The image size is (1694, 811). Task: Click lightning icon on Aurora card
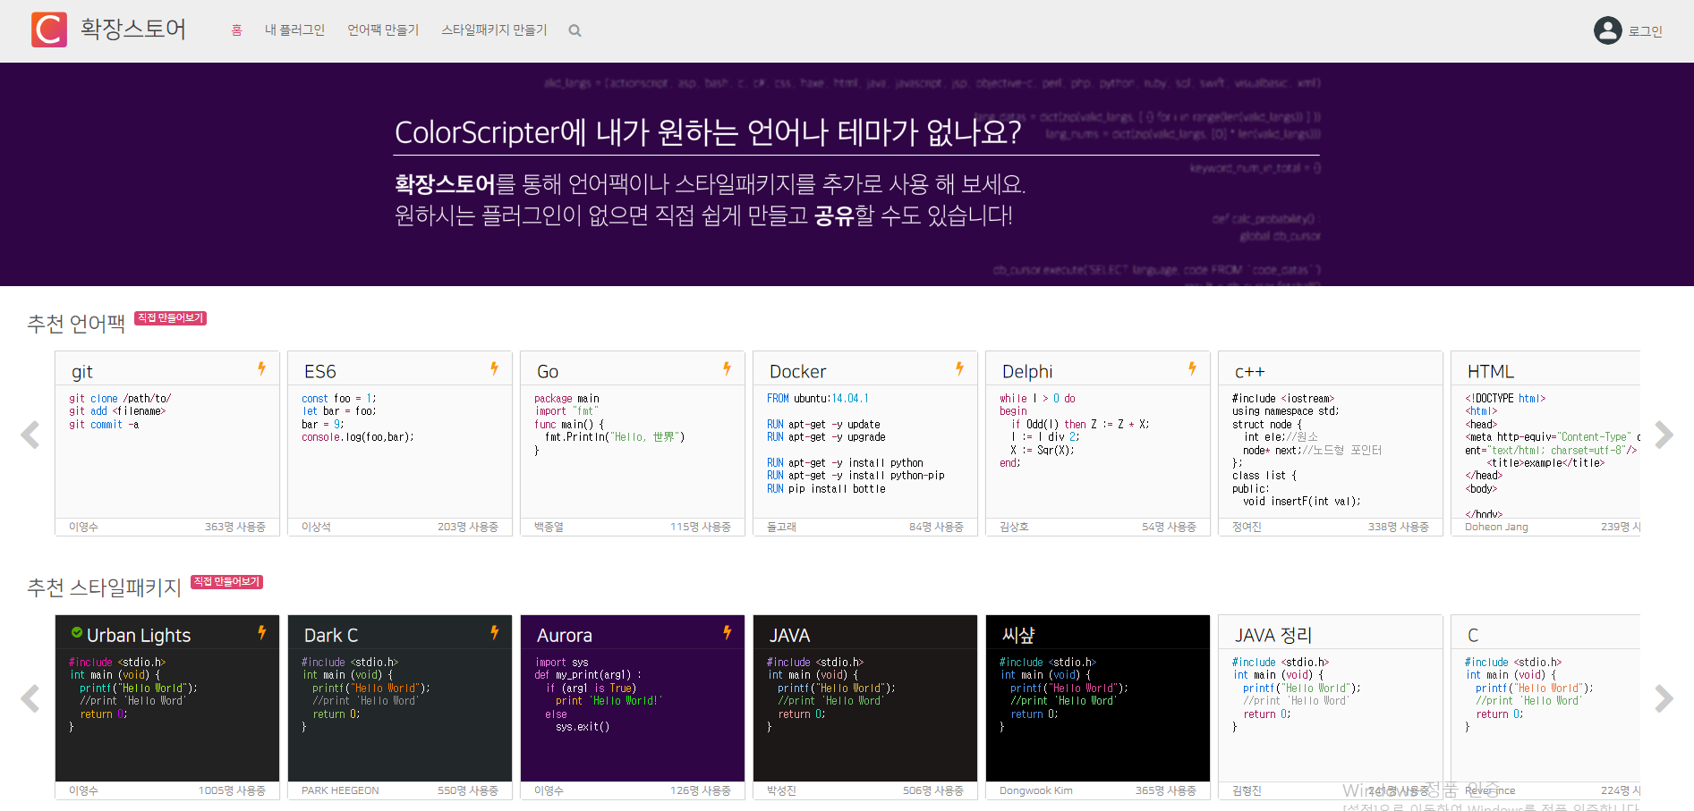[727, 632]
